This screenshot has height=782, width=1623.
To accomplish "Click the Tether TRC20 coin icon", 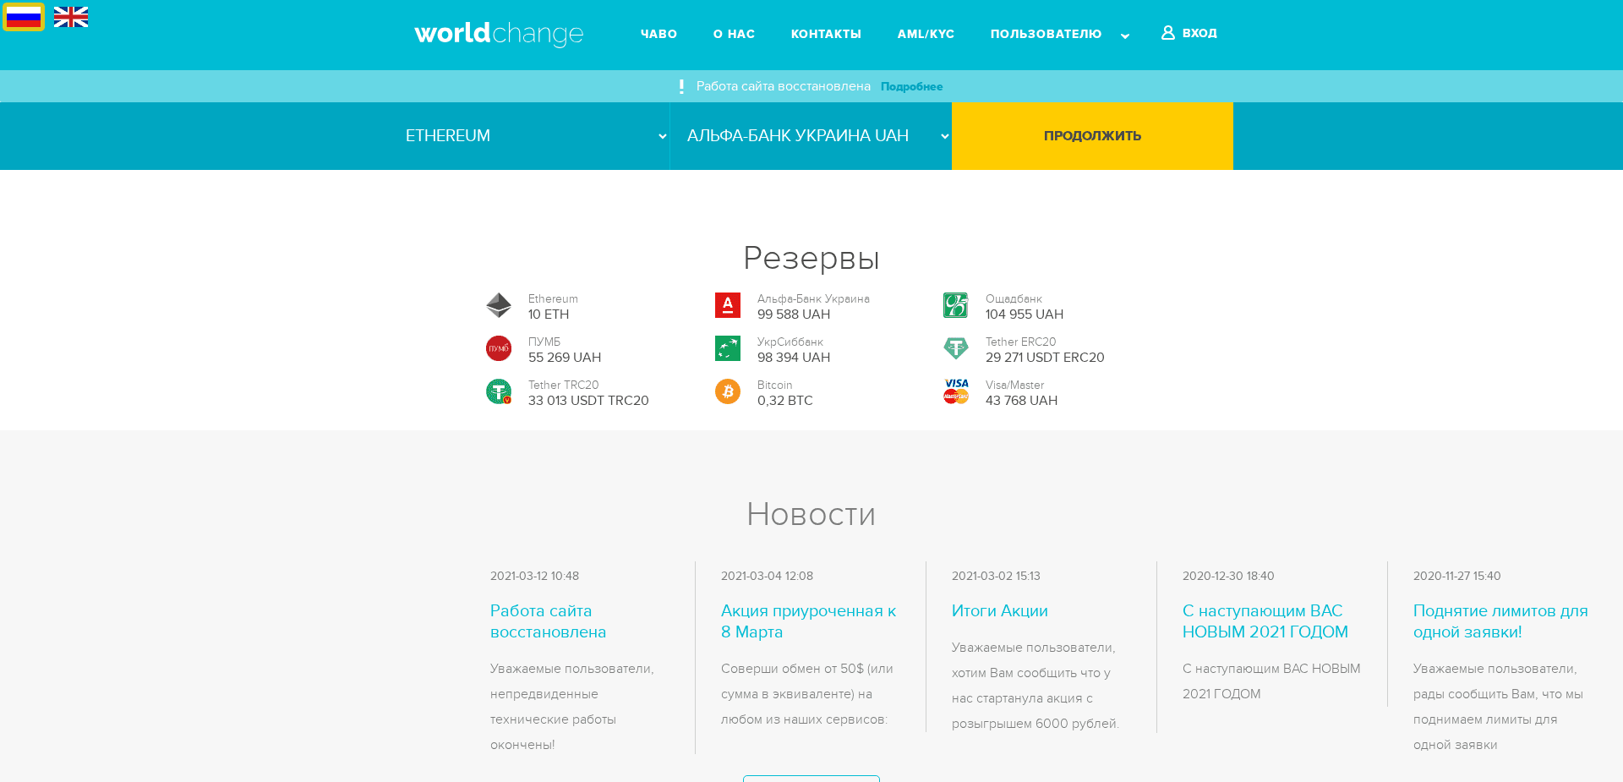I will [499, 391].
